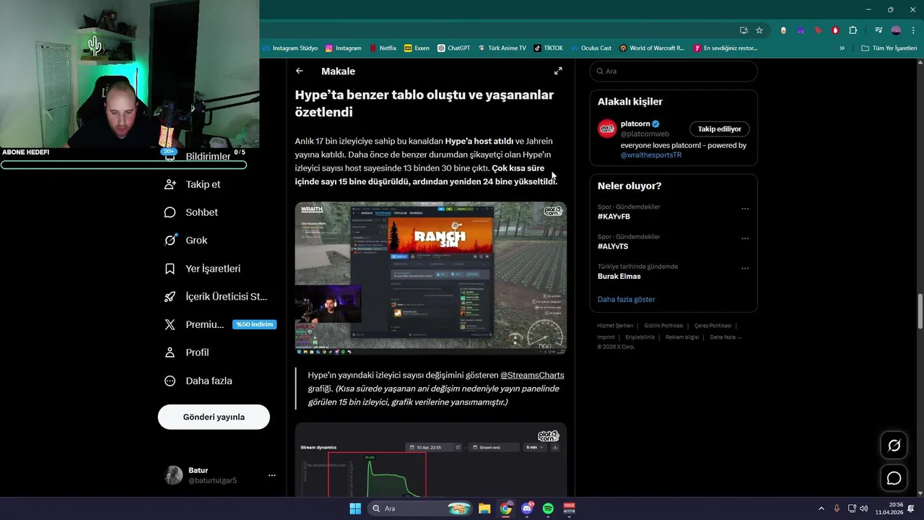The width and height of the screenshot is (924, 520).
Task: Click the bookmark icon beside Yer İşaretleri
Action: (170, 269)
